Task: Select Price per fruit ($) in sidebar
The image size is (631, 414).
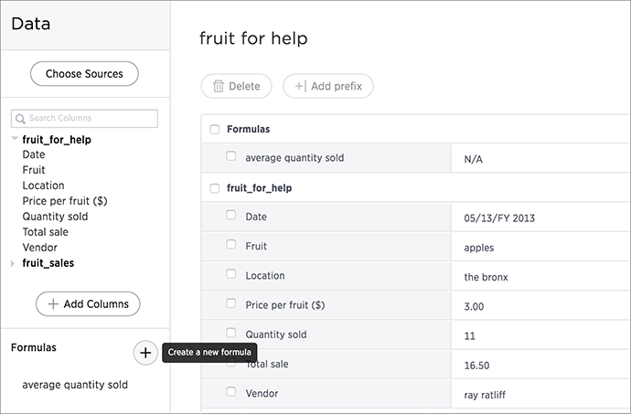Action: coord(65,201)
